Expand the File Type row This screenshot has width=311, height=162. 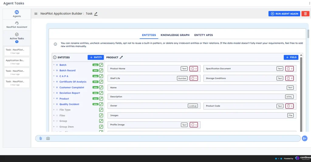tap(54, 110)
